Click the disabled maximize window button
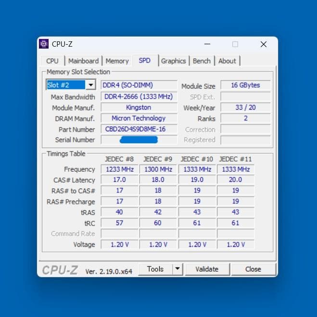317x317 pixels. click(235, 44)
